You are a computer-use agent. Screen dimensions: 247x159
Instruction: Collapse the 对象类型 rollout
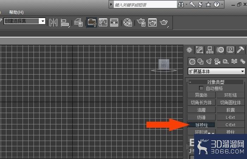pyautogui.click(x=216, y=82)
